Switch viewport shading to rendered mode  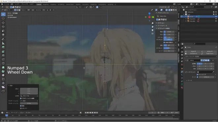(176, 10)
